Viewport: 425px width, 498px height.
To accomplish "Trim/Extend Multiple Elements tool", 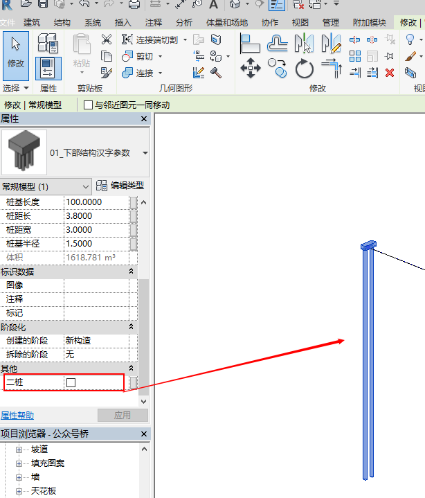I will tap(372, 73).
